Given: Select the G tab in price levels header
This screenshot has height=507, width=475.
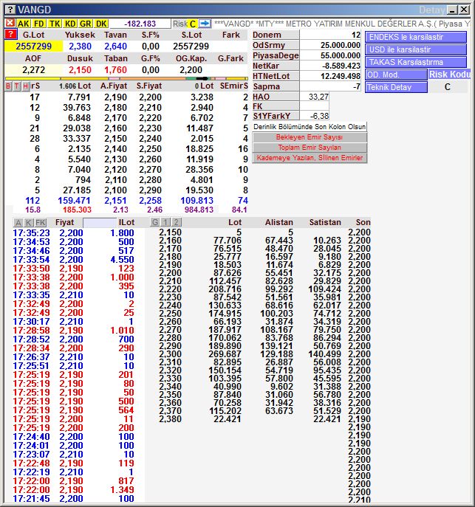Looking at the screenshot, I should pyautogui.click(x=155, y=222).
